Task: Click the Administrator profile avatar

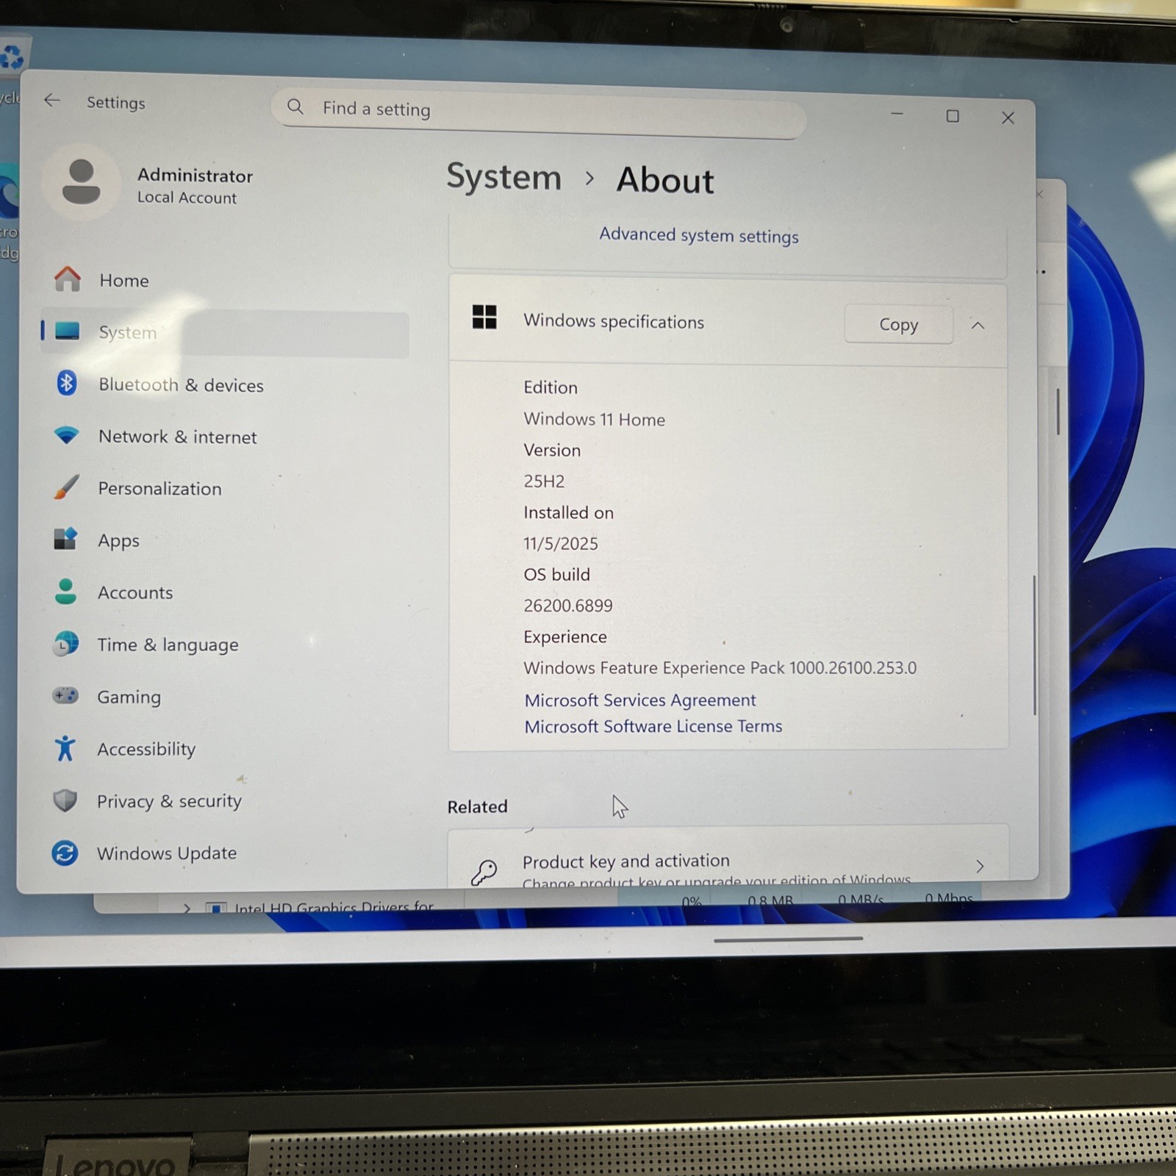Action: 82,182
